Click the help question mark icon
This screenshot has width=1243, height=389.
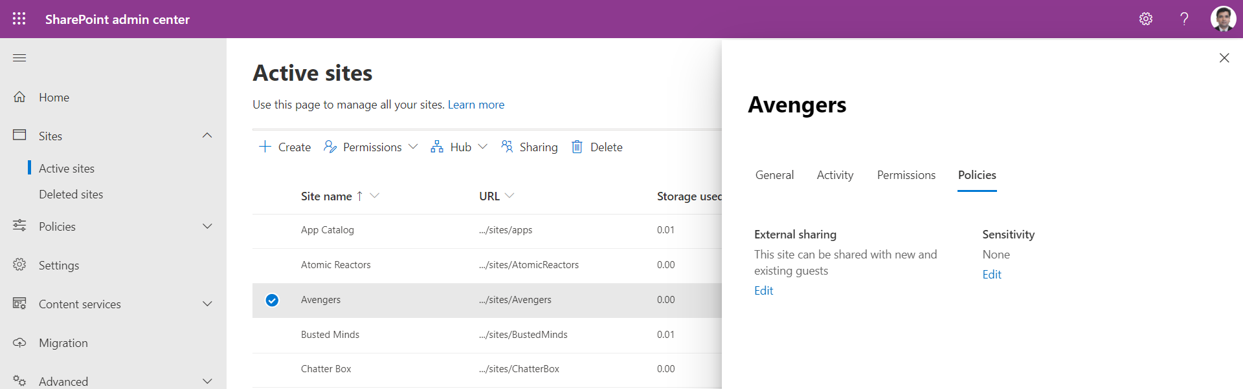pos(1183,19)
